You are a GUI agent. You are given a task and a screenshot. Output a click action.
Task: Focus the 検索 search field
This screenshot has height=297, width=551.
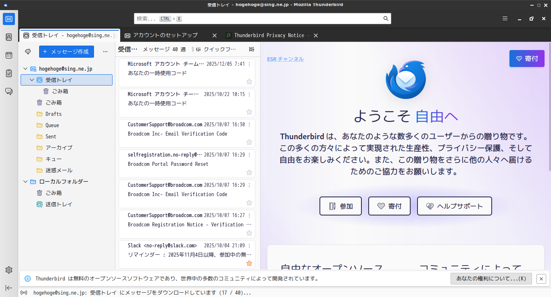(263, 19)
